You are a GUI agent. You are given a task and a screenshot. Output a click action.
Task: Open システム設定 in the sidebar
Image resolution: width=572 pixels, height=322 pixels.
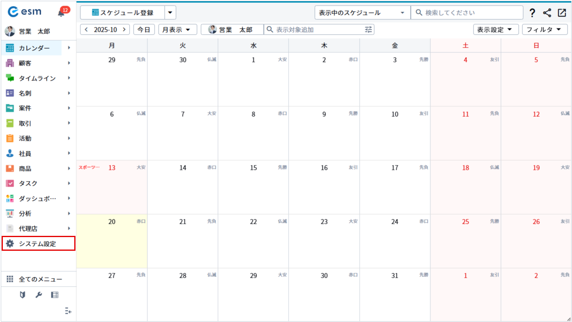pyautogui.click(x=38, y=244)
